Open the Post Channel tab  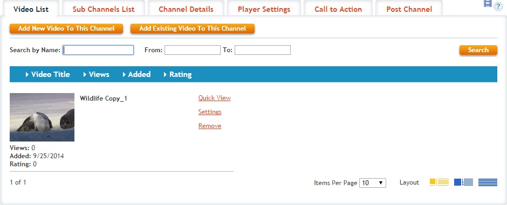pos(409,9)
